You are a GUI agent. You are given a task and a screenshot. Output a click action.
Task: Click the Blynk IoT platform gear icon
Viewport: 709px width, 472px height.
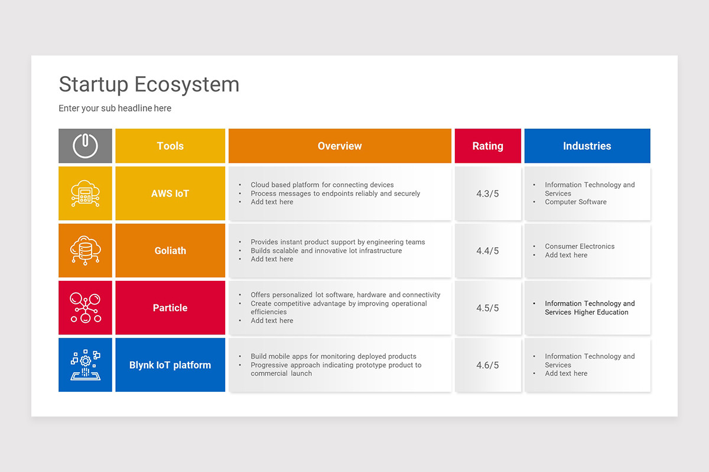tap(85, 365)
